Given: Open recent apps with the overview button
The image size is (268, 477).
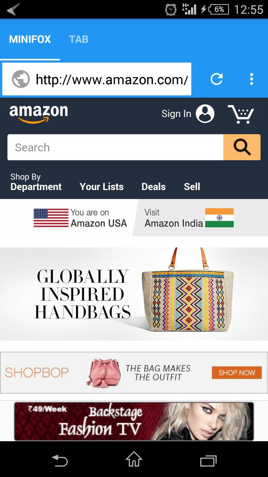Looking at the screenshot, I should click(x=208, y=461).
